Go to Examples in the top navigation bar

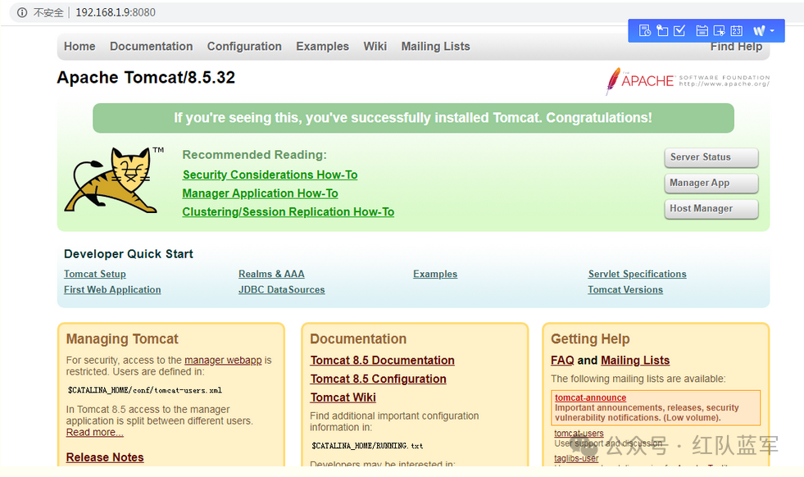(323, 46)
